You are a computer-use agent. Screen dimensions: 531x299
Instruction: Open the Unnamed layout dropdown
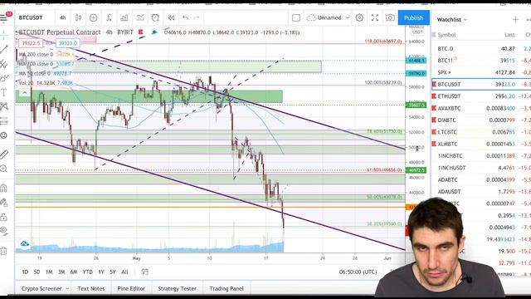328,17
